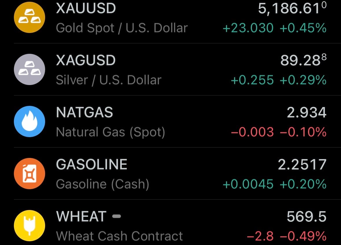The image size is (341, 245).
Task: Open the XAUUSD symbol name
Action: point(86,9)
